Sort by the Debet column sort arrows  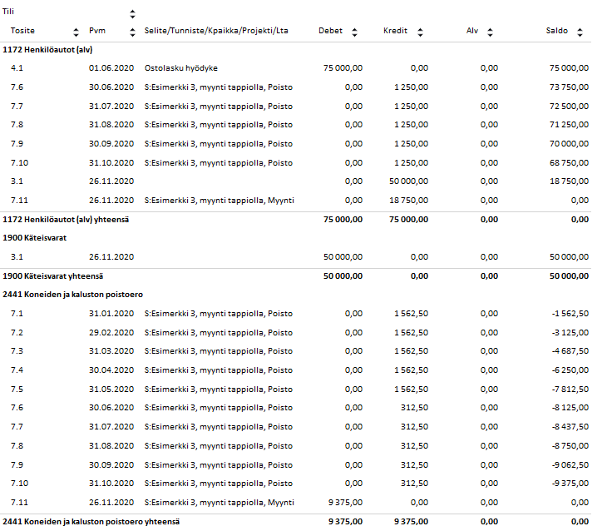click(x=354, y=32)
